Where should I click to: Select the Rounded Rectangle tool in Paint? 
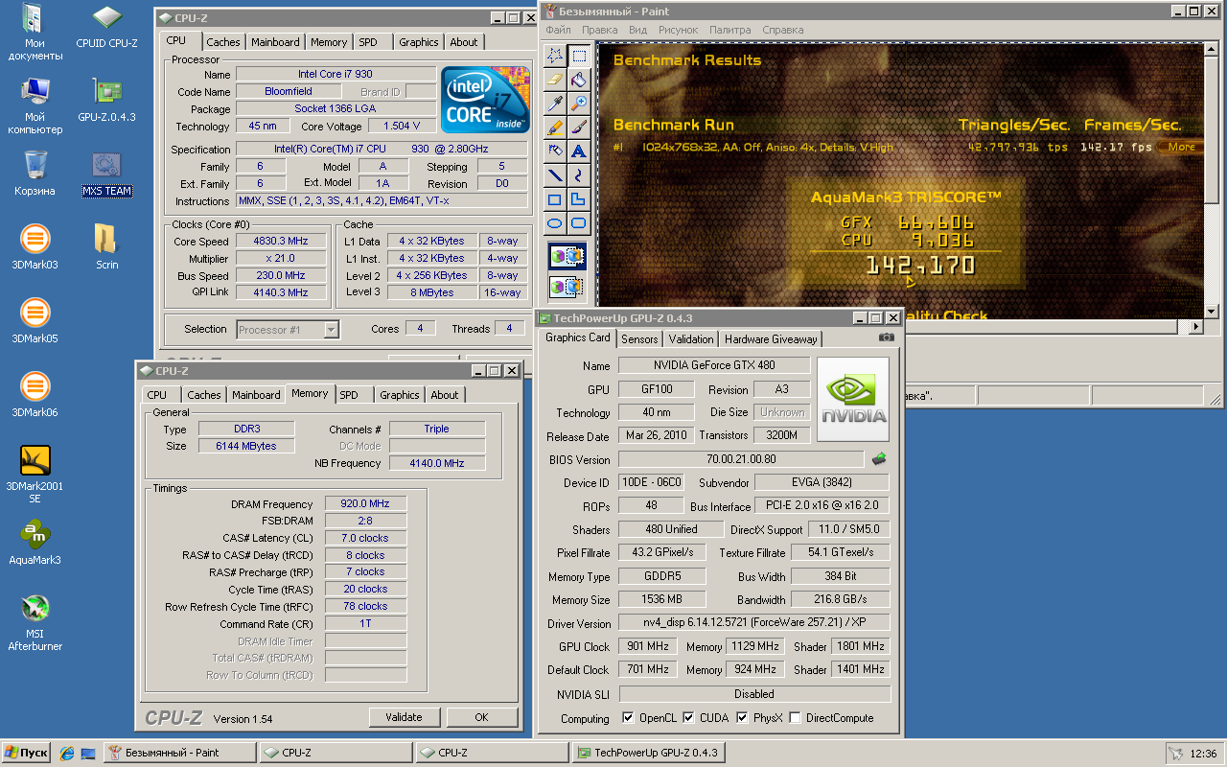point(579,223)
